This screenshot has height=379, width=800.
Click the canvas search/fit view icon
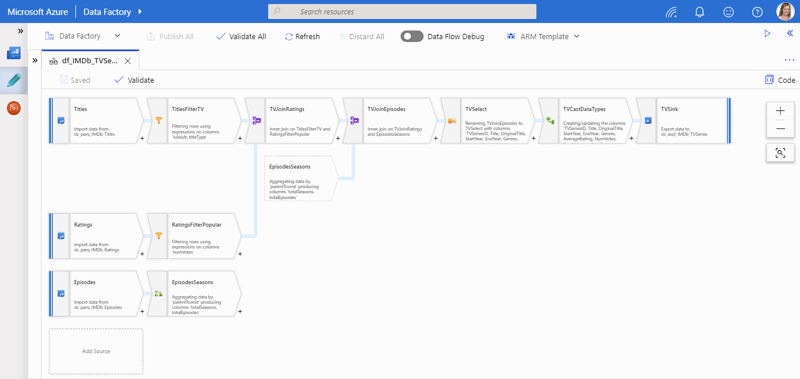pyautogui.click(x=780, y=153)
